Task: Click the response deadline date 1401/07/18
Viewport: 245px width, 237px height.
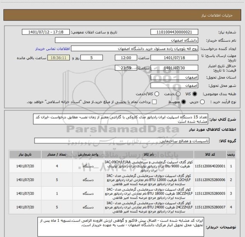Action: click(174, 58)
